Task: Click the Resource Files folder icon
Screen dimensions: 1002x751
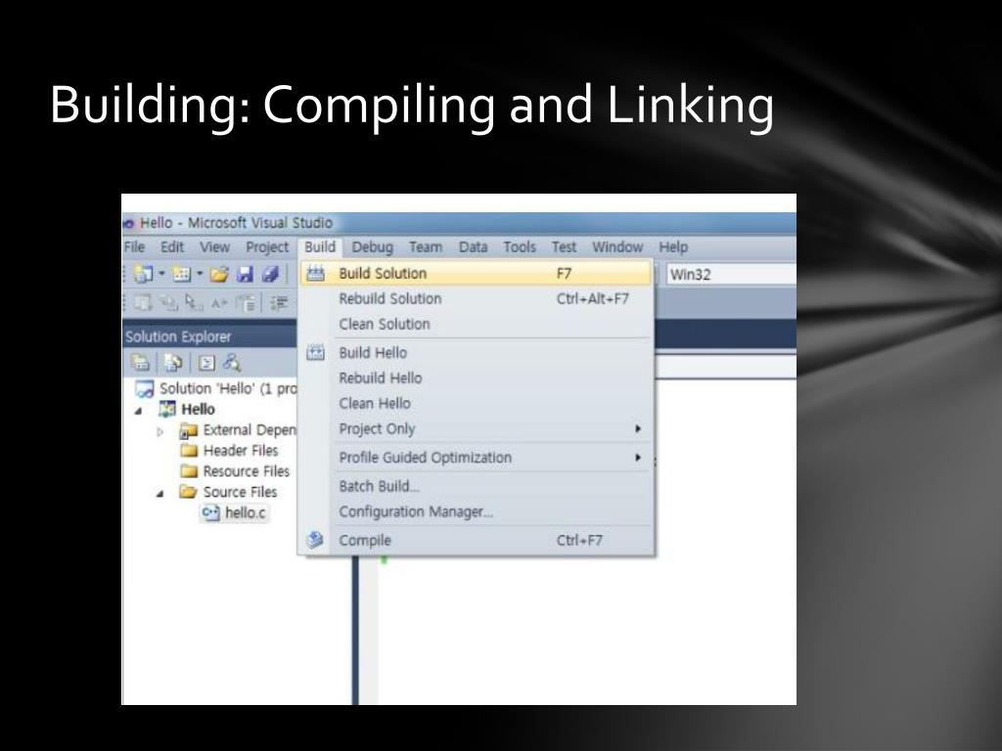Action: (x=189, y=470)
